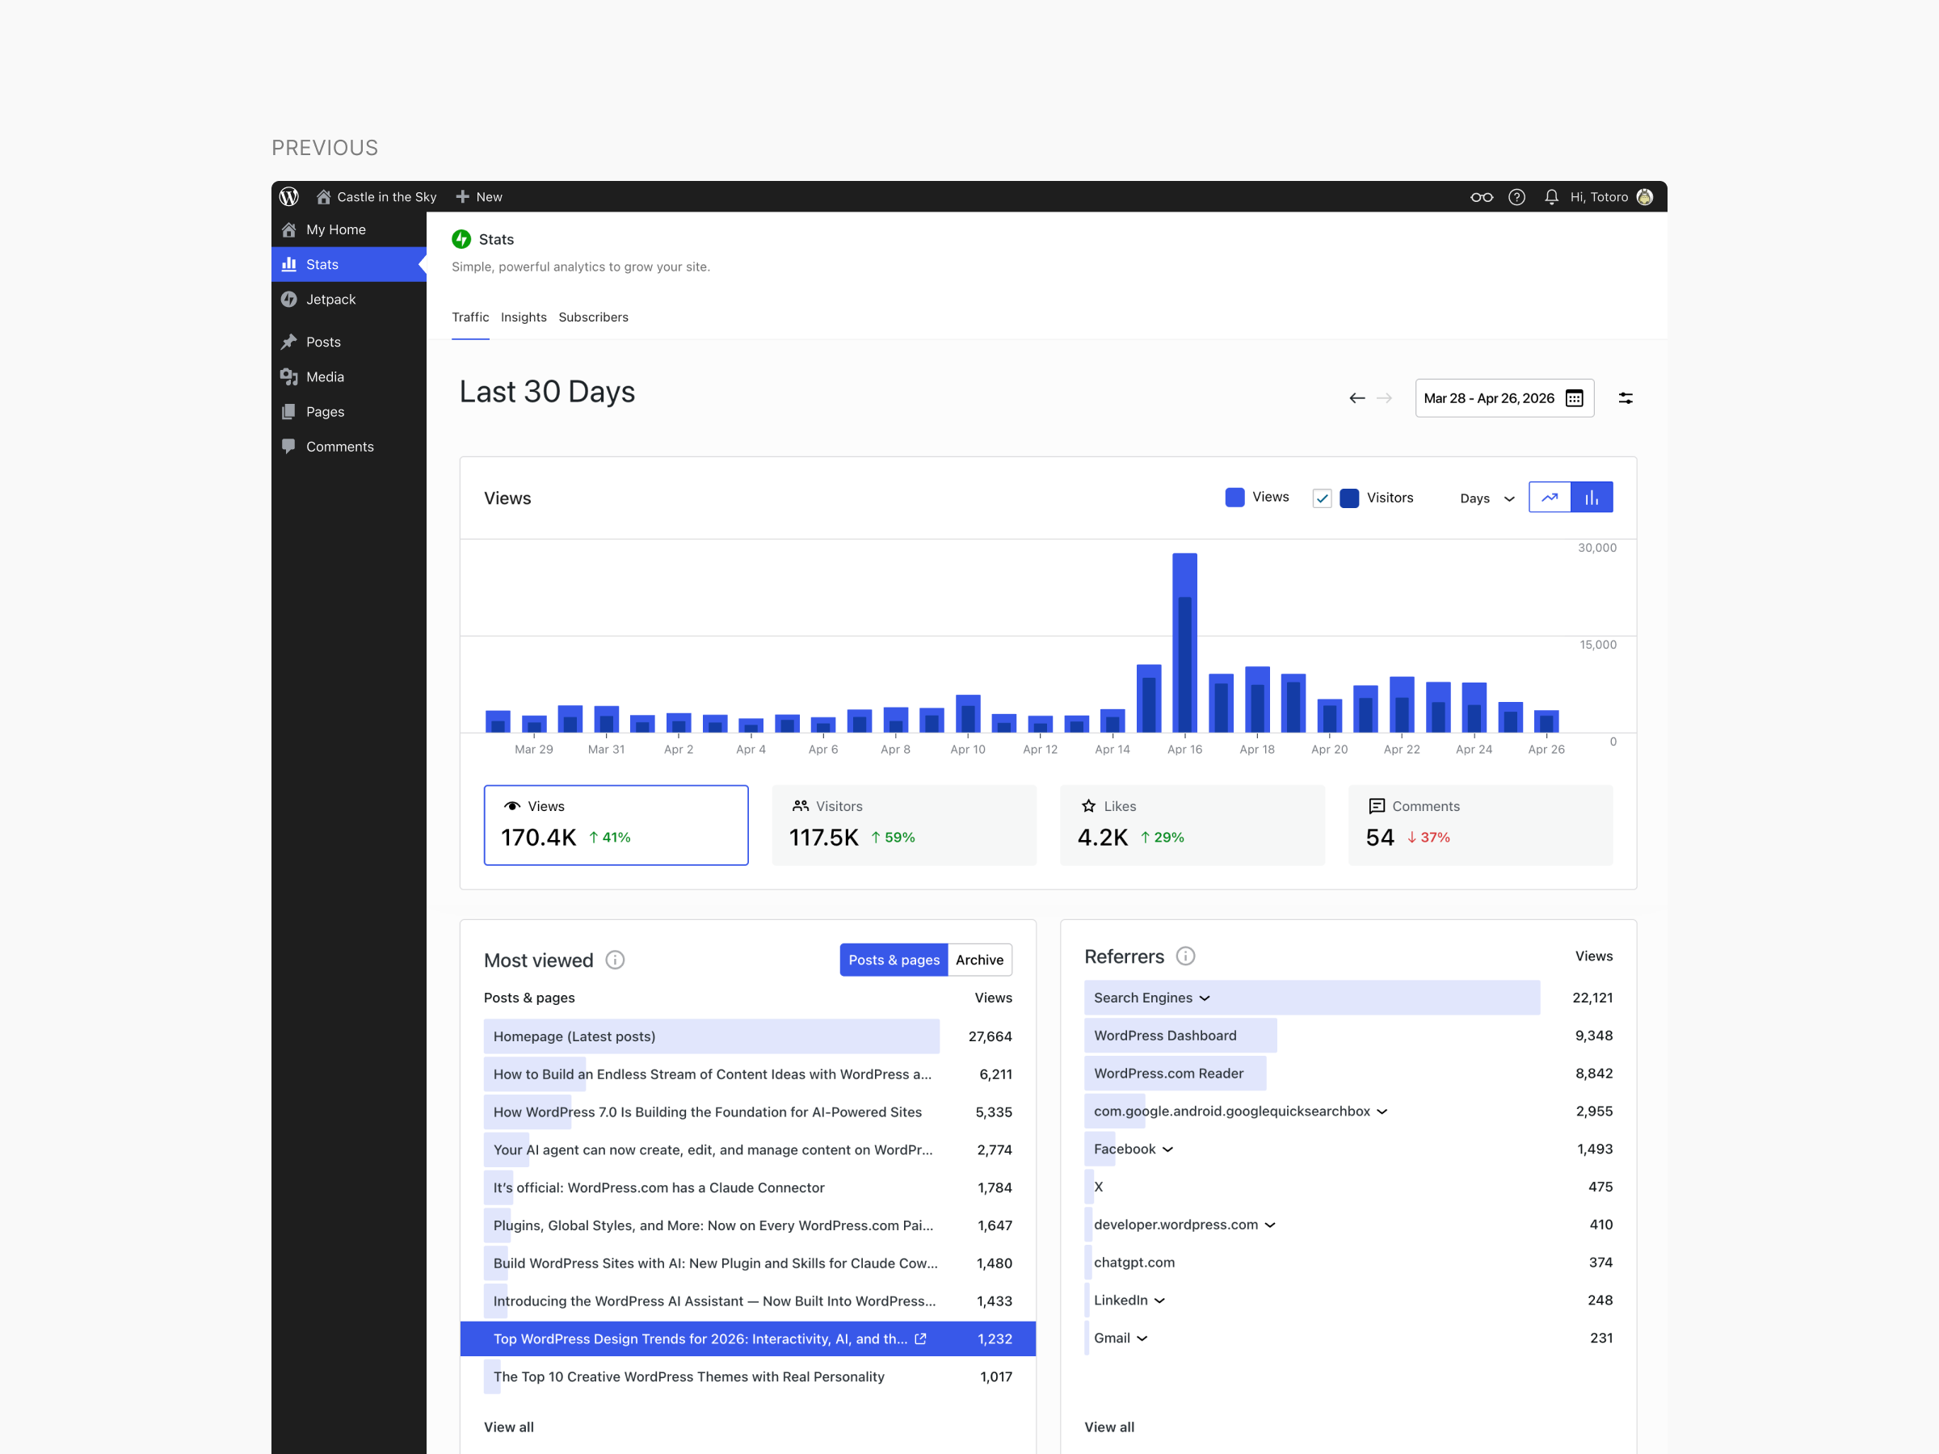Open the Reader glasses icon
Viewport: 1939px width, 1454px height.
pos(1482,196)
